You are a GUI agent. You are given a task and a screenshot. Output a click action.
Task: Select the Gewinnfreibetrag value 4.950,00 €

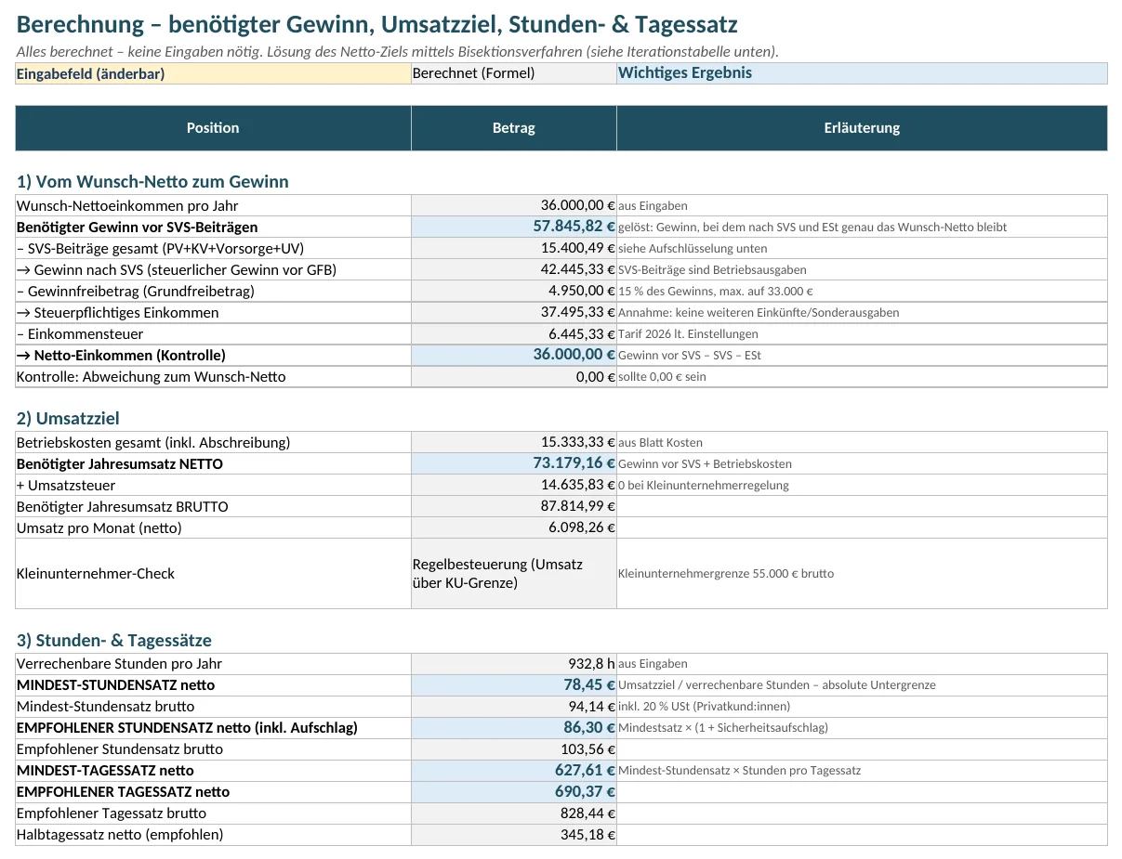click(514, 291)
